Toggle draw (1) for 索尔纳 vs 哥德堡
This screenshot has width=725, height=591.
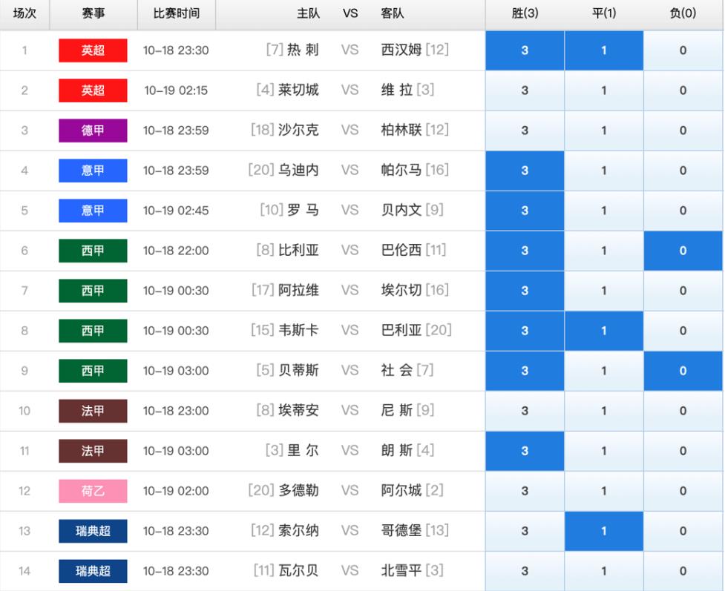click(x=604, y=531)
